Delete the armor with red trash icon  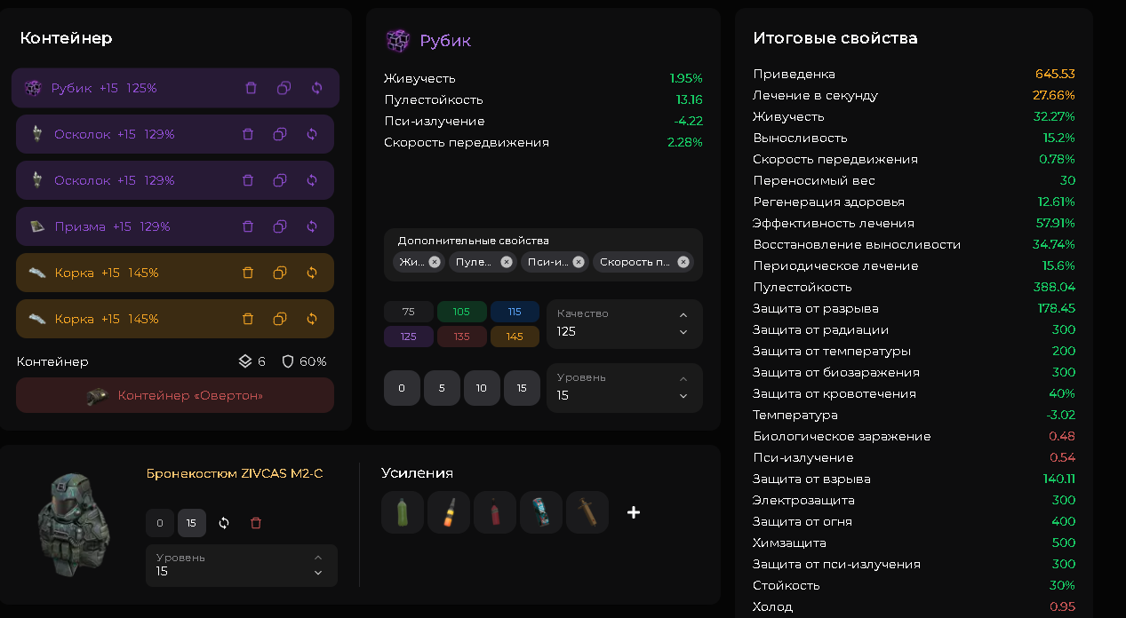(256, 523)
